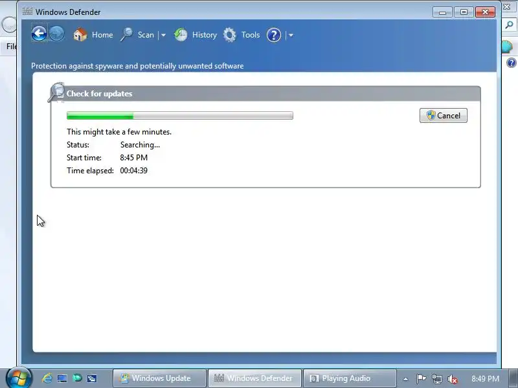Image resolution: width=518 pixels, height=388 pixels.
Task: Expand the help options dropdown arrow
Action: pyautogui.click(x=291, y=35)
